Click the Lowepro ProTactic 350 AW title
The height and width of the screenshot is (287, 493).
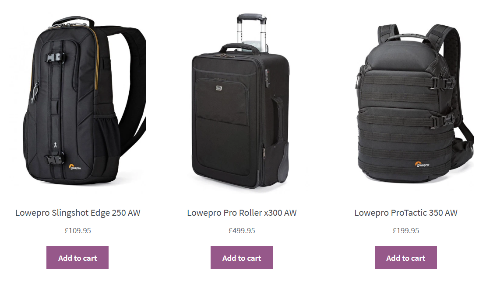tap(406, 213)
